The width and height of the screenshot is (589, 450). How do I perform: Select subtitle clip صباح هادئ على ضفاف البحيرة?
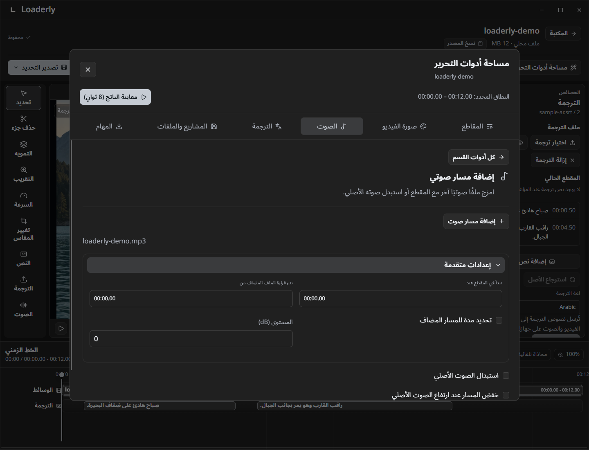tap(160, 405)
